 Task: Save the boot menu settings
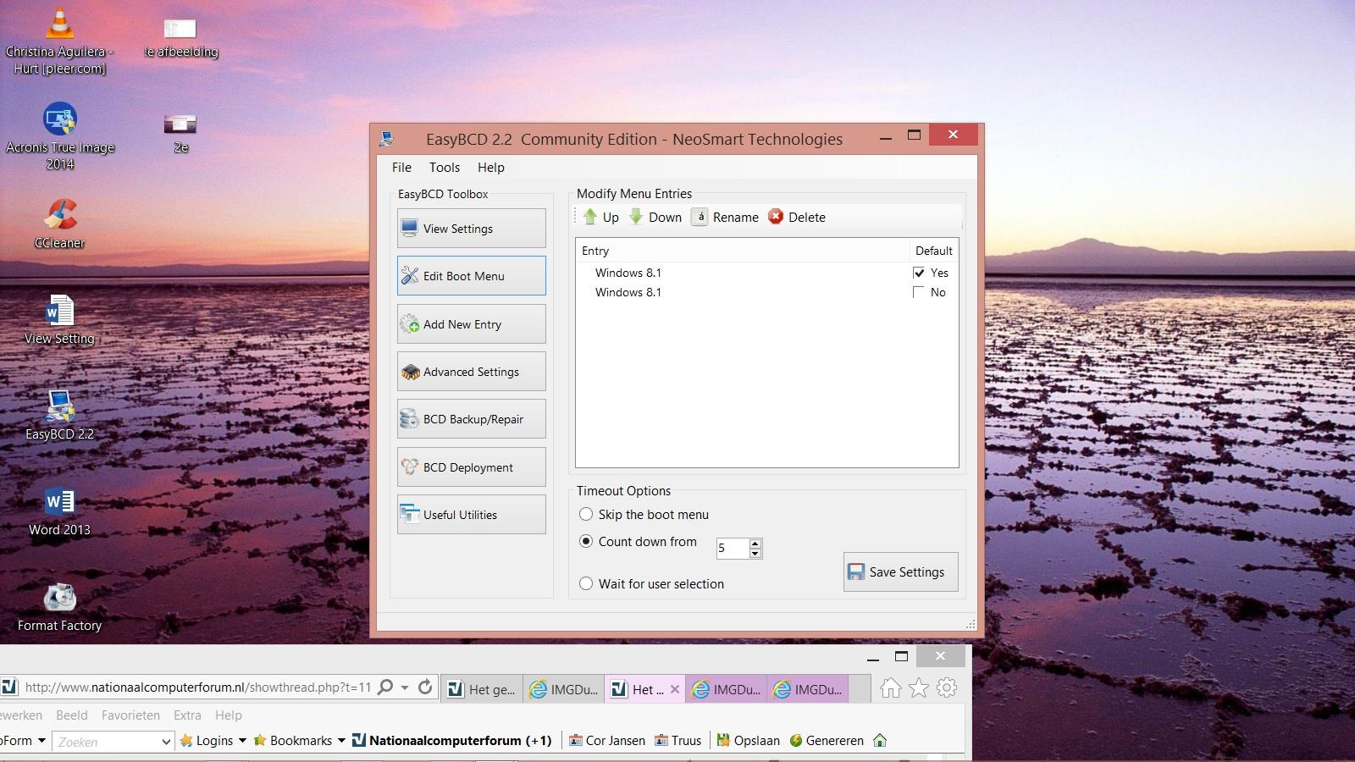(900, 572)
